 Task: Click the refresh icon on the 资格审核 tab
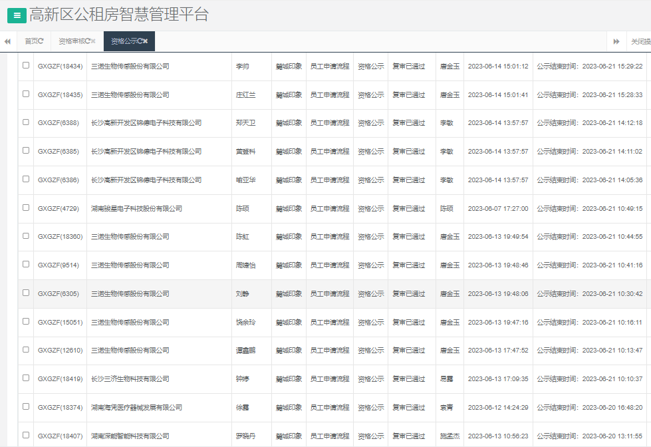87,41
